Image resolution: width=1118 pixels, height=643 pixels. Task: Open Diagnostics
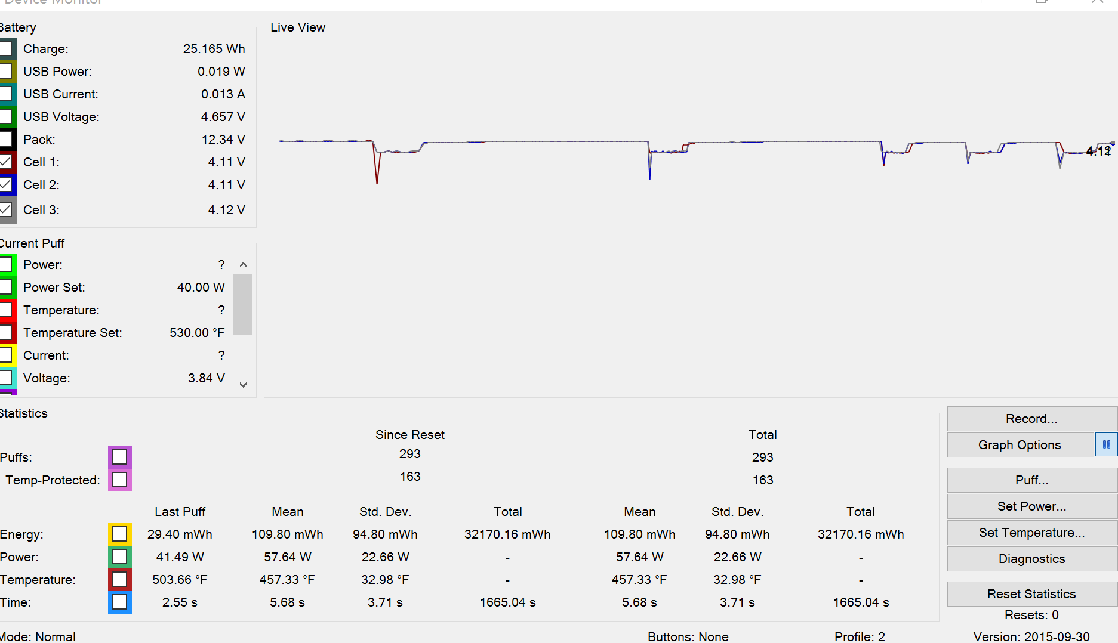point(1031,559)
